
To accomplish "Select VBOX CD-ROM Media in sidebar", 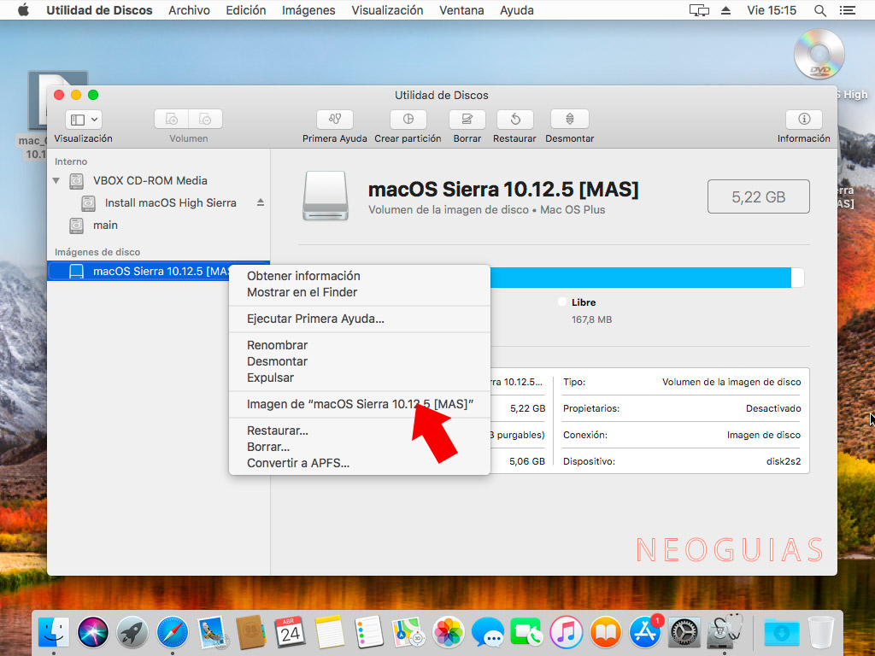I will point(150,181).
